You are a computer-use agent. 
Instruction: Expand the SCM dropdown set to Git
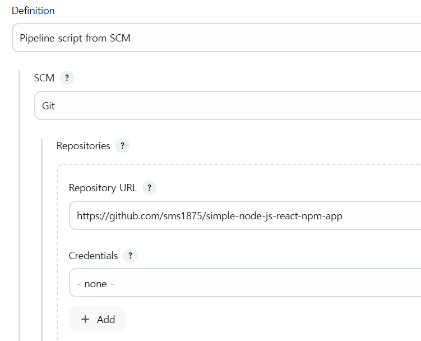[x=228, y=105]
